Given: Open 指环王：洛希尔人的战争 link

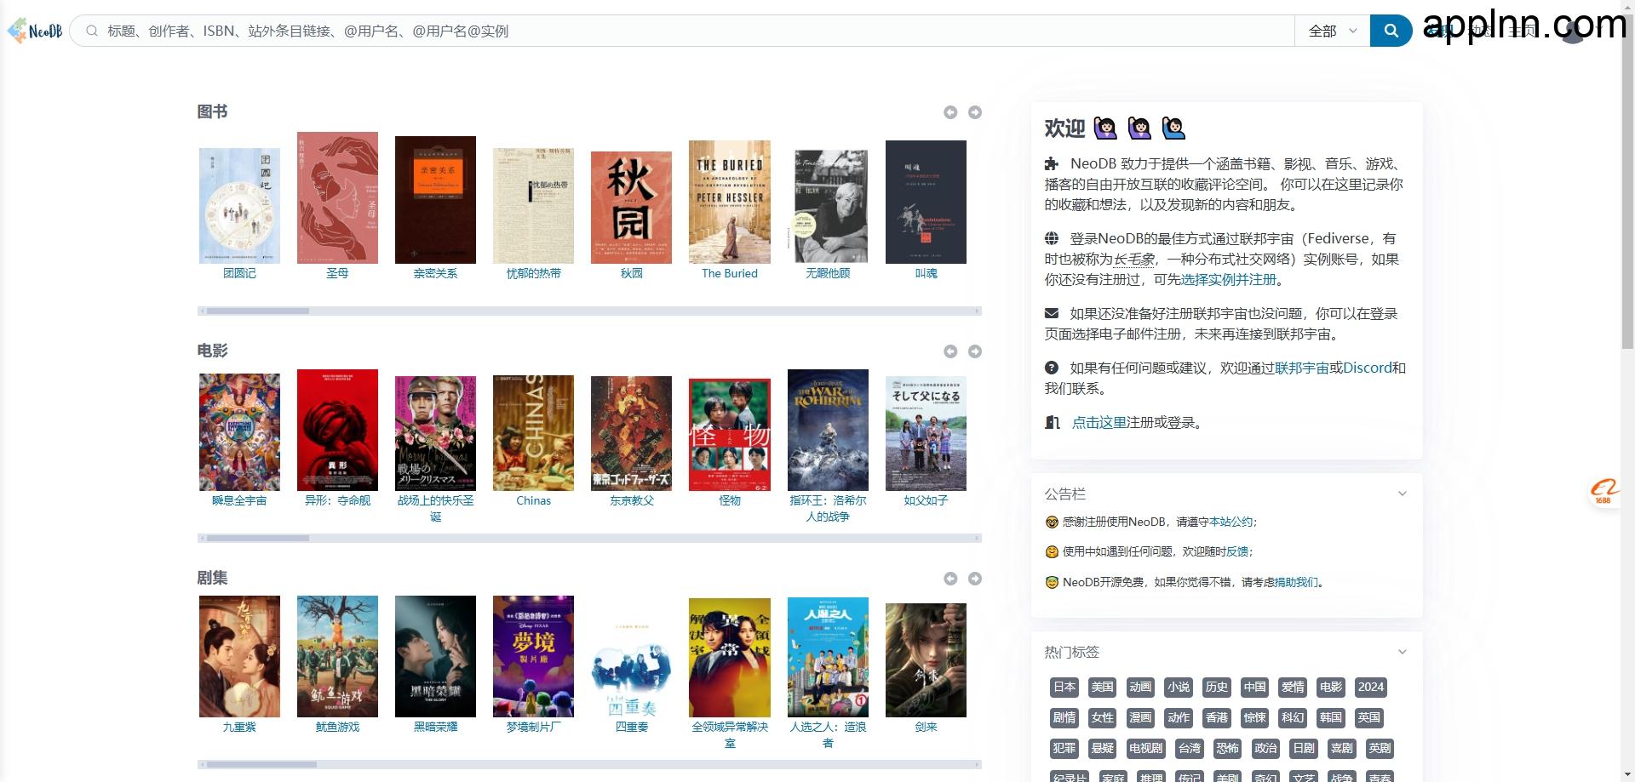Looking at the screenshot, I should 828,508.
